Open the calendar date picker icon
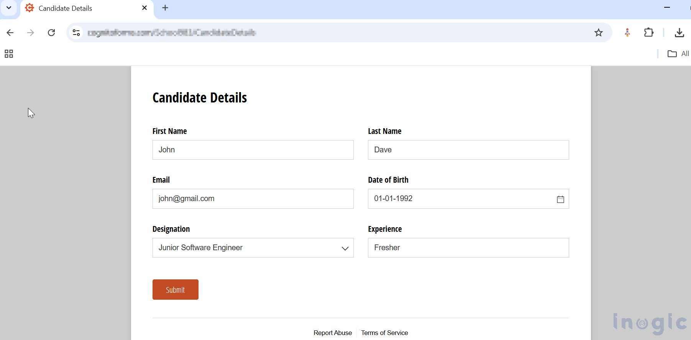 (560, 199)
